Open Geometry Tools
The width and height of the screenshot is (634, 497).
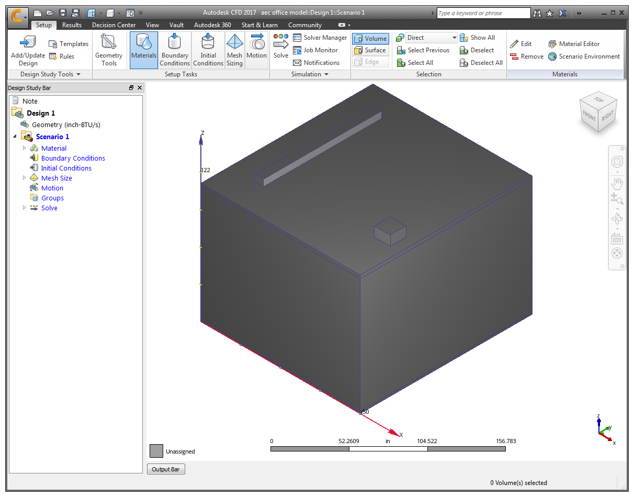click(109, 51)
